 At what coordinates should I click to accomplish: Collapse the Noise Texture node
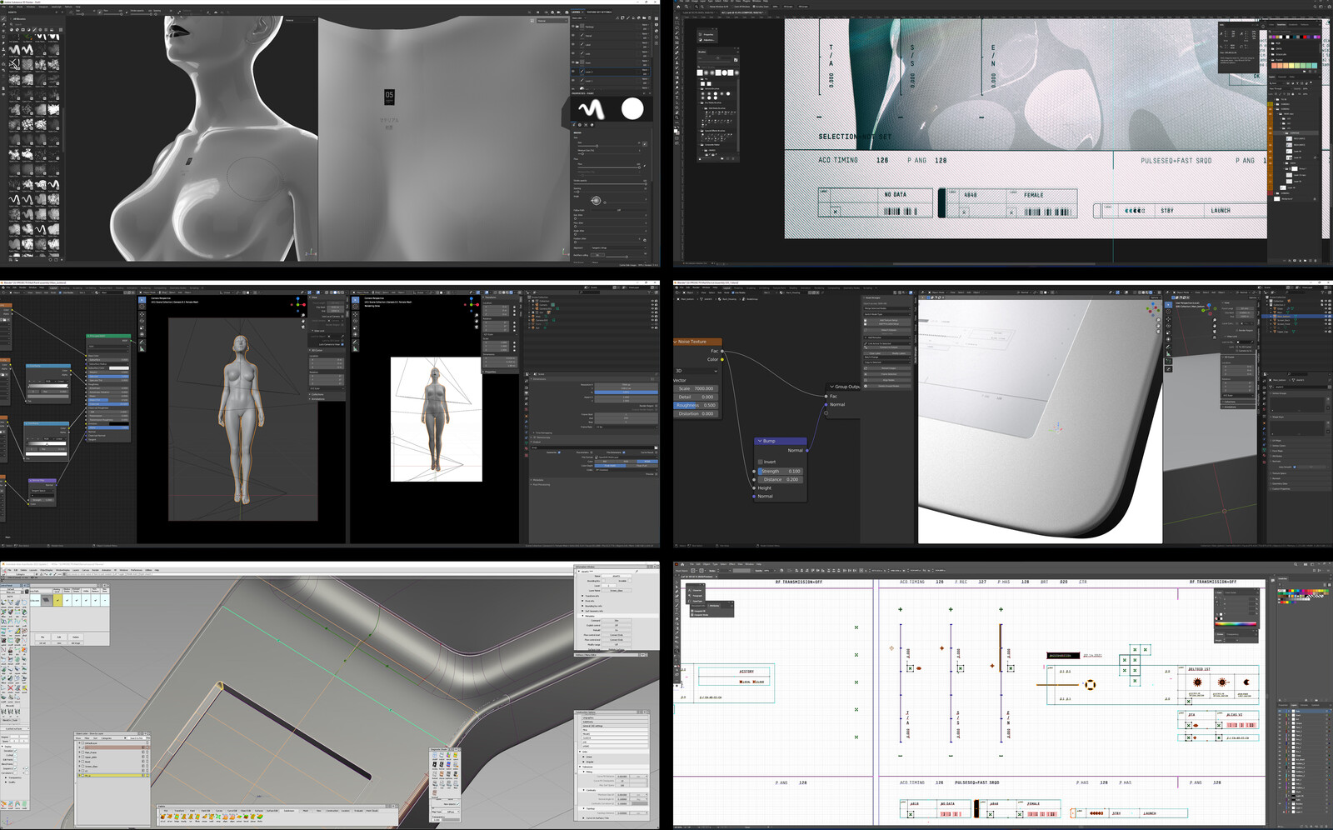click(x=676, y=342)
